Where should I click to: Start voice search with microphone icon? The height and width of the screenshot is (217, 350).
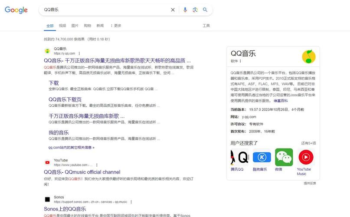tap(185, 10)
